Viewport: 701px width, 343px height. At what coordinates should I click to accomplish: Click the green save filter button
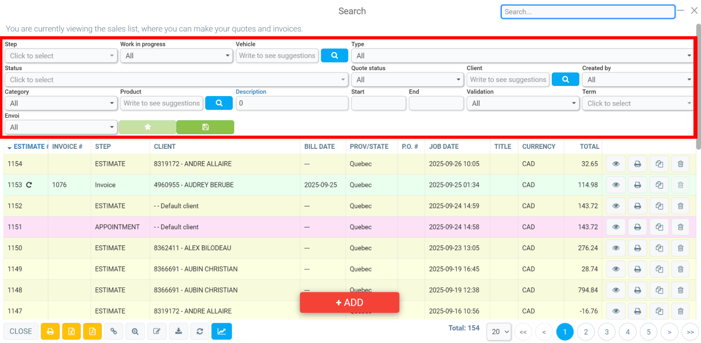coord(205,127)
